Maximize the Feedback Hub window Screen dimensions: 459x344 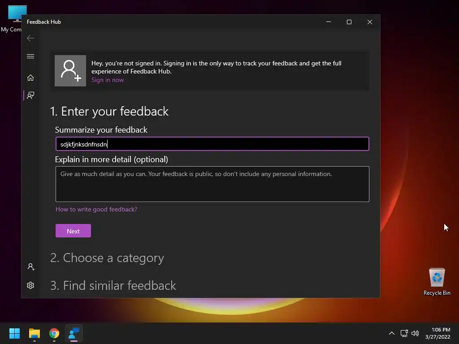point(349,22)
